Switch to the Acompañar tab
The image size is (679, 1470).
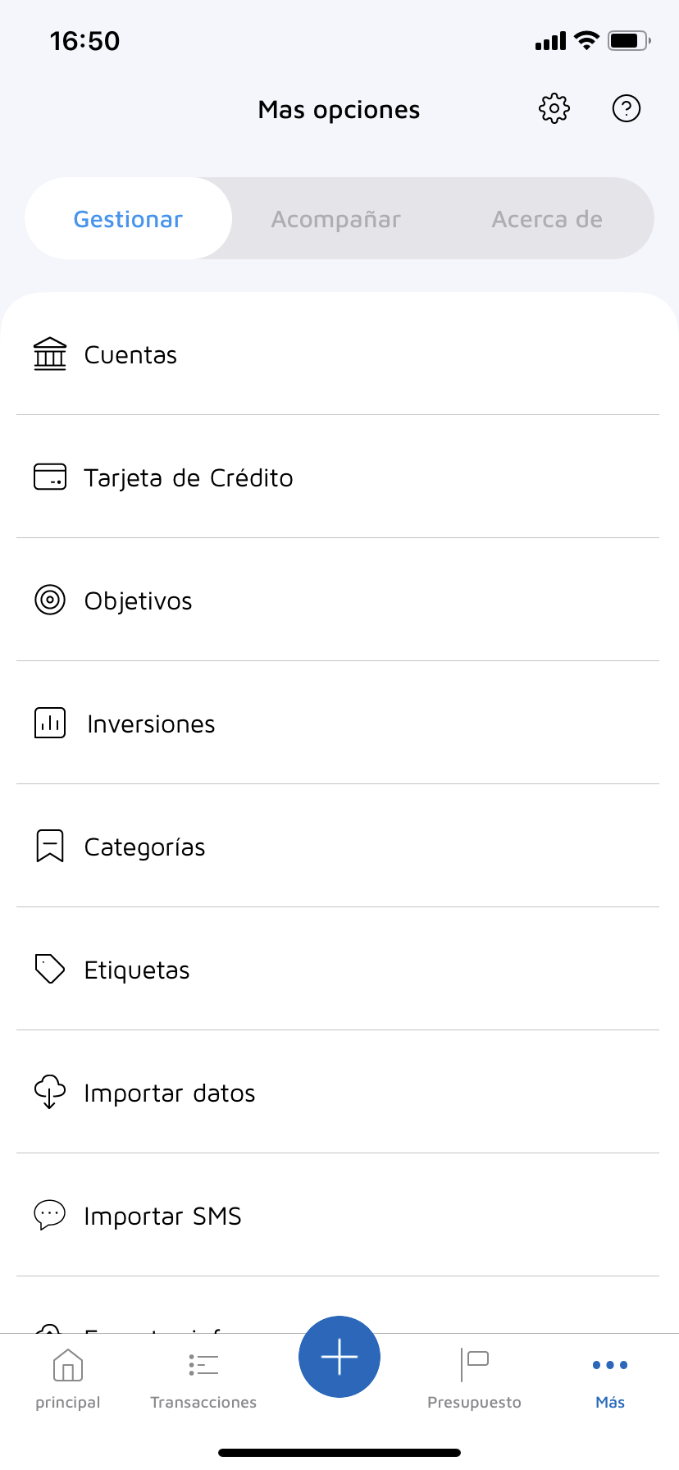coord(336,219)
